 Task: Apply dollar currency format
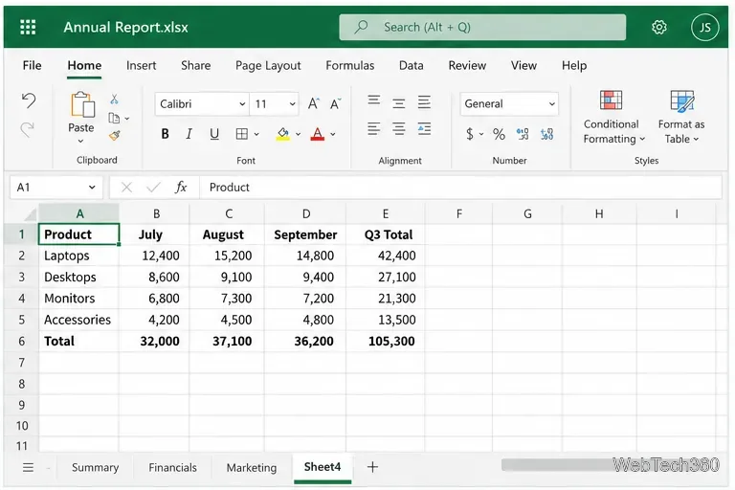pos(470,134)
